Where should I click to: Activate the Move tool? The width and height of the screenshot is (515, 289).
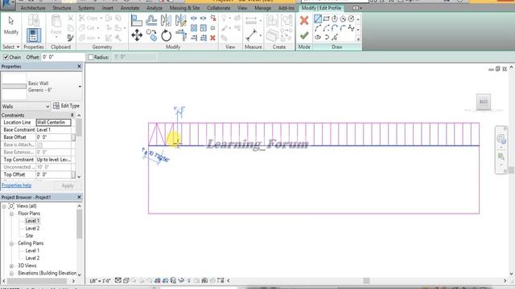point(137,35)
